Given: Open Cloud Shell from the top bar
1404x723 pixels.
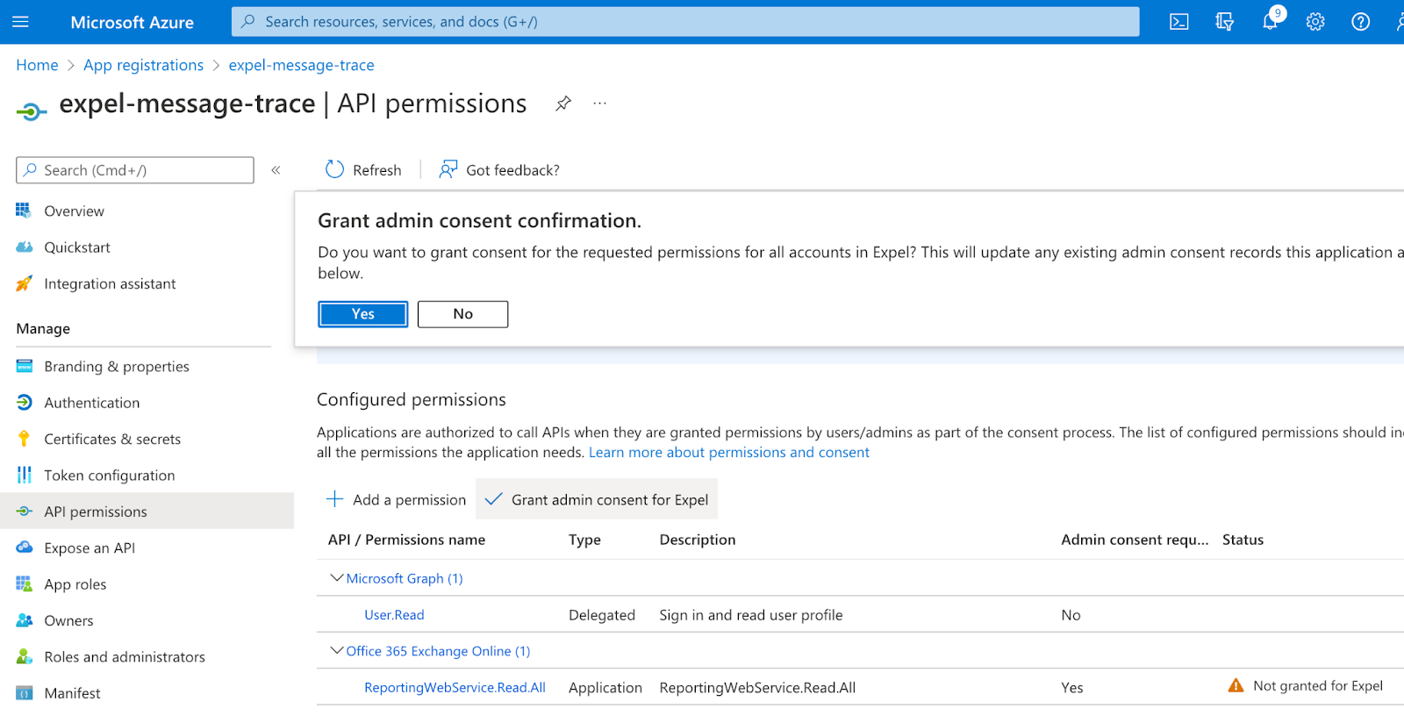Looking at the screenshot, I should (1179, 22).
